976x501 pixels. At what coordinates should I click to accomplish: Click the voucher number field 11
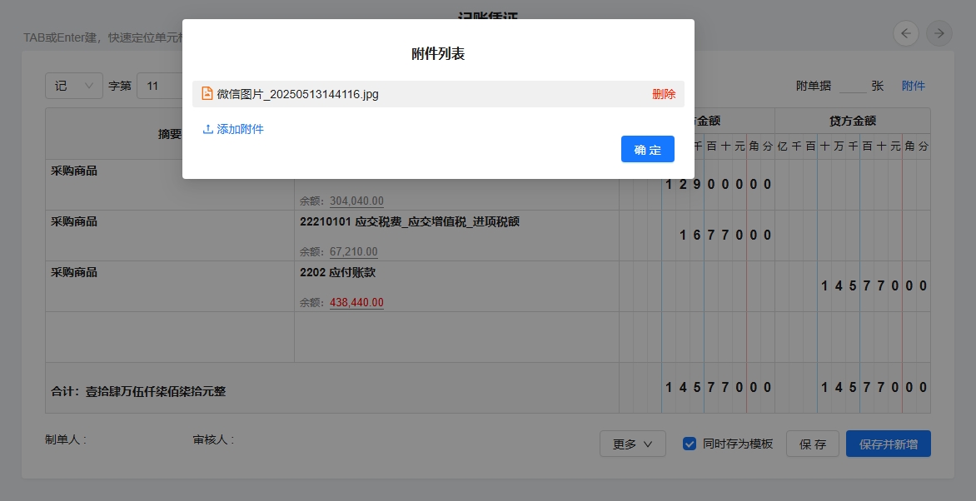pos(160,86)
